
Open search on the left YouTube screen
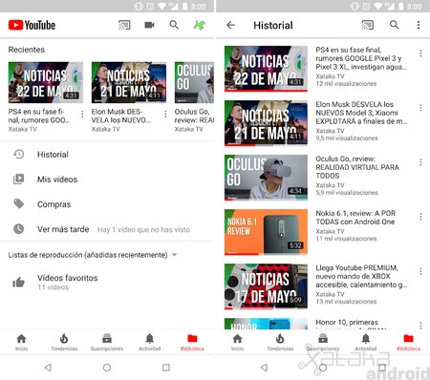tap(174, 25)
